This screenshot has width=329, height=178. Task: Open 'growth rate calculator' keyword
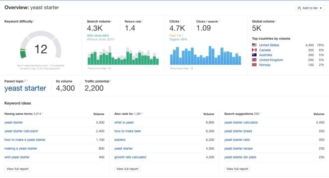tap(130, 157)
